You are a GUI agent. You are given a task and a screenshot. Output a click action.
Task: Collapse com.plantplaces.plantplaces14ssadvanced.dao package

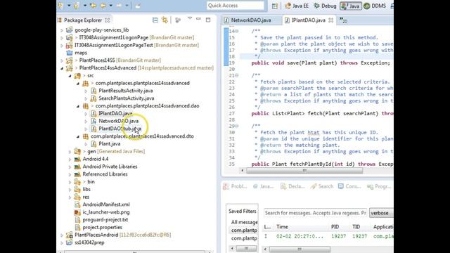(x=78, y=106)
